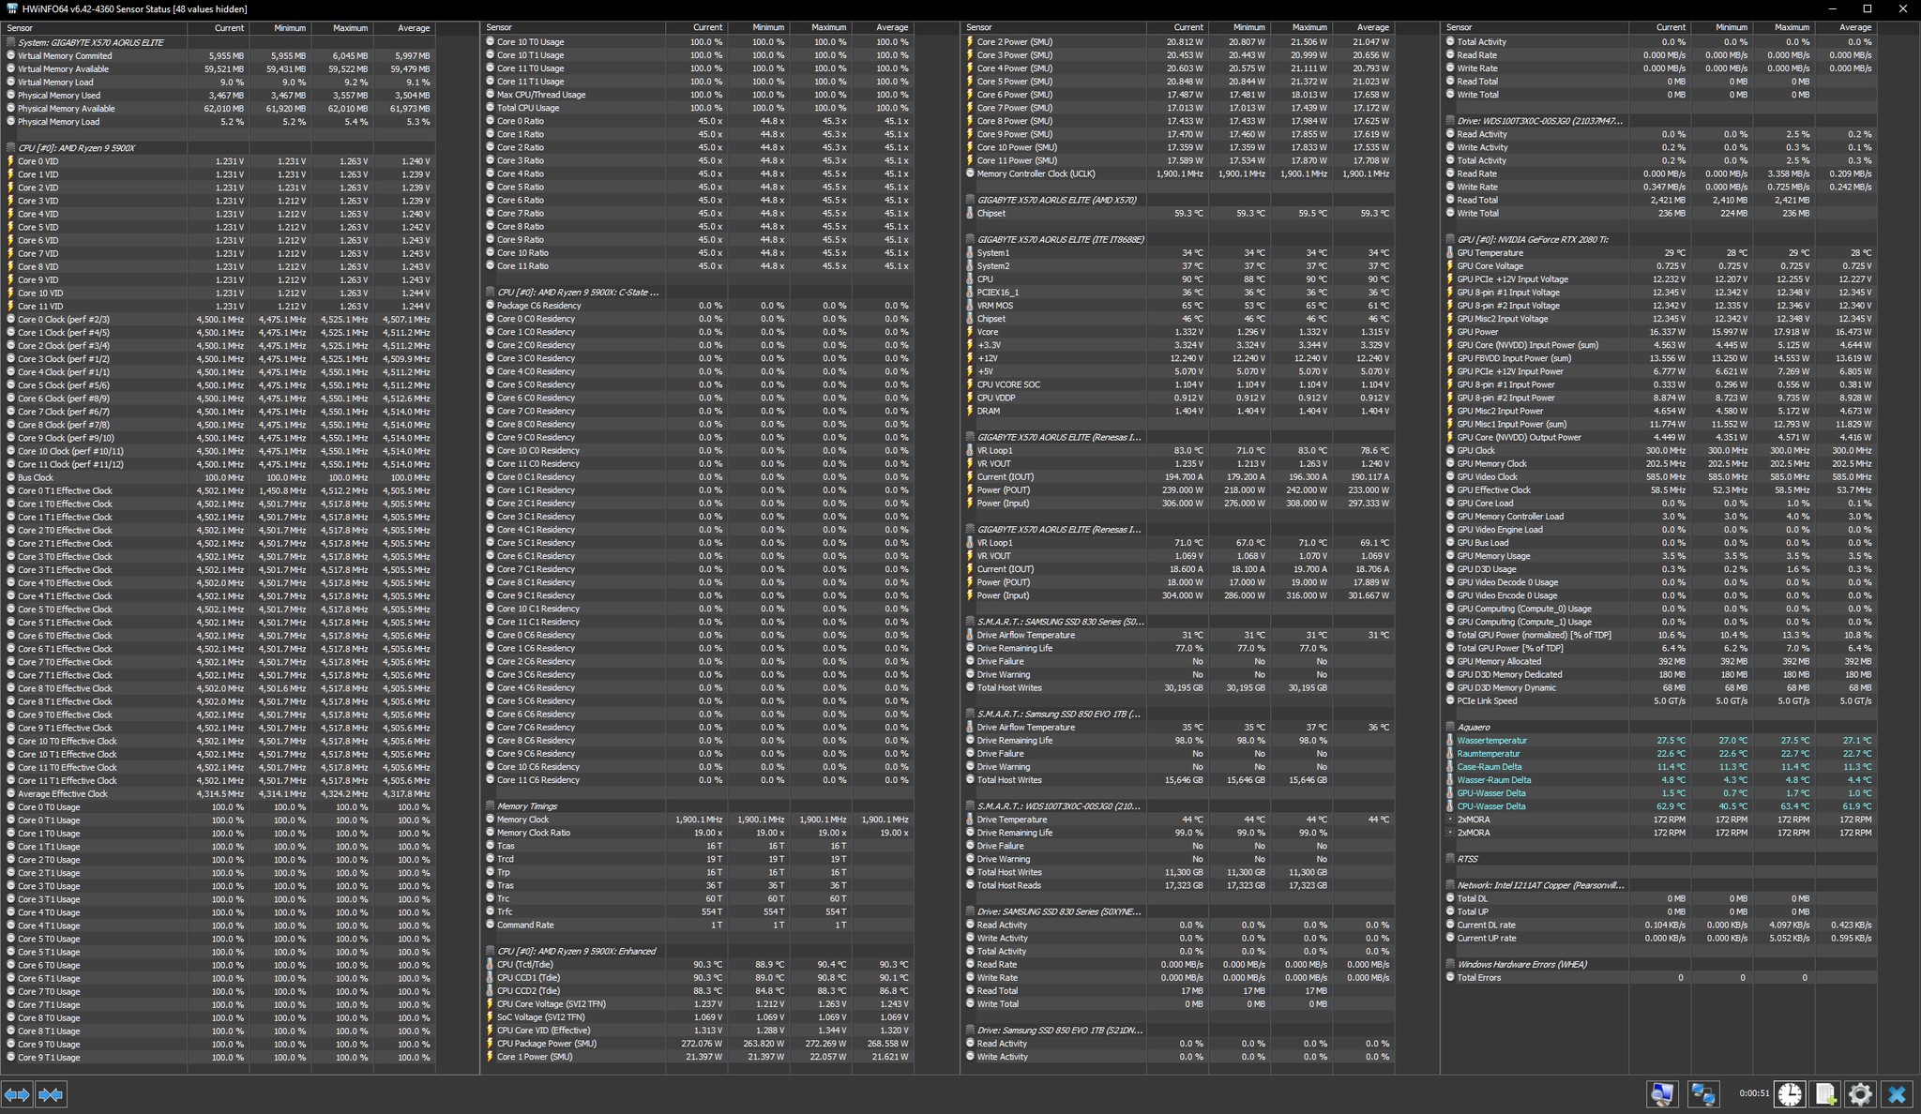This screenshot has height=1114, width=1921.
Task: Select the Wassertemperatur row under Aquaero
Action: point(1493,740)
